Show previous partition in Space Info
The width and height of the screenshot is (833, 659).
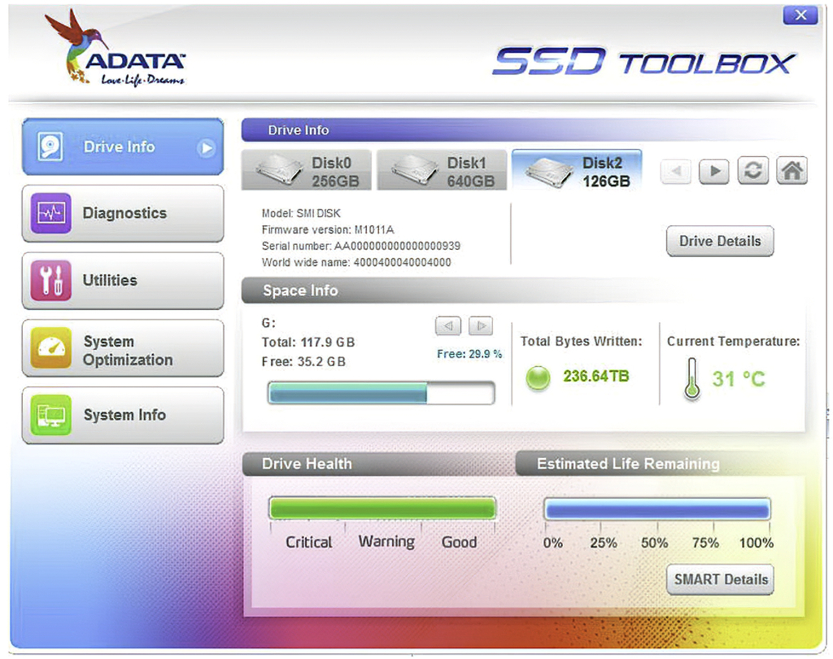tap(447, 326)
